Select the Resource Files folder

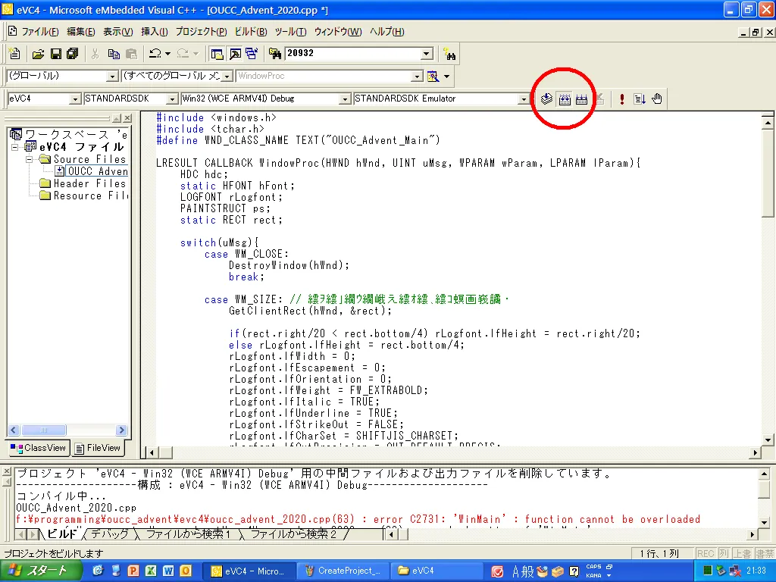(91, 196)
